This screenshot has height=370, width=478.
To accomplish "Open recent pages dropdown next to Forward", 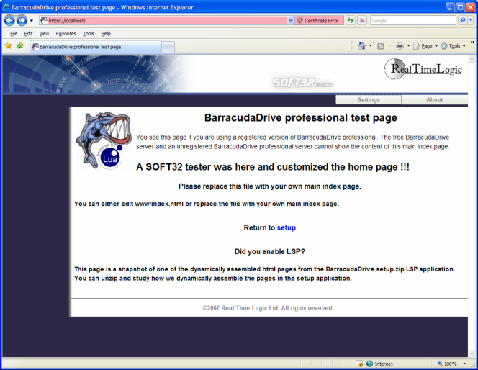I will (31, 21).
